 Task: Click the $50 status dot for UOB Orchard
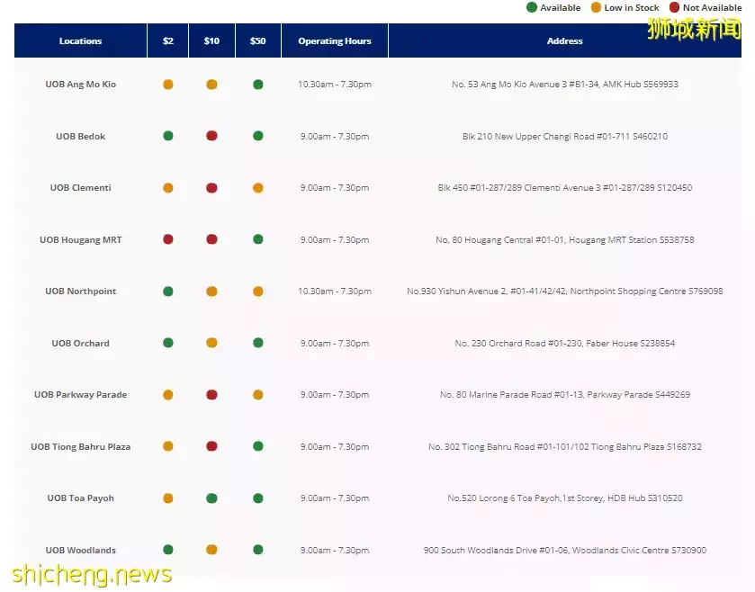click(x=258, y=343)
